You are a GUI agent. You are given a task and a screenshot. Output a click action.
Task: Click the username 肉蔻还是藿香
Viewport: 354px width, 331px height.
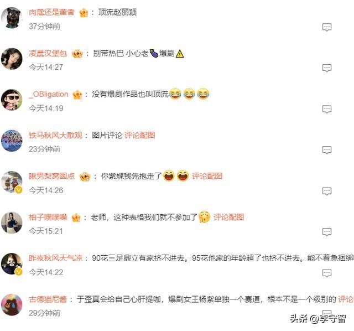point(51,12)
